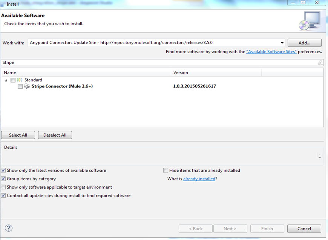Maximize the Install dialog window
This screenshot has height=240, width=328.
point(303,3)
